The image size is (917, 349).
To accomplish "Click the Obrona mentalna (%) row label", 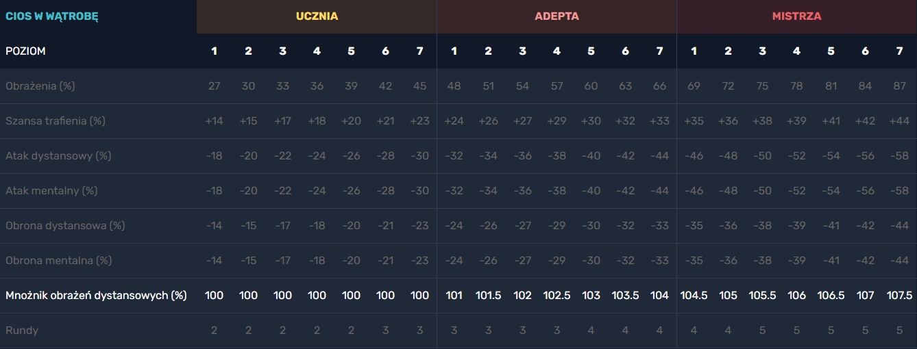I will click(x=59, y=261).
